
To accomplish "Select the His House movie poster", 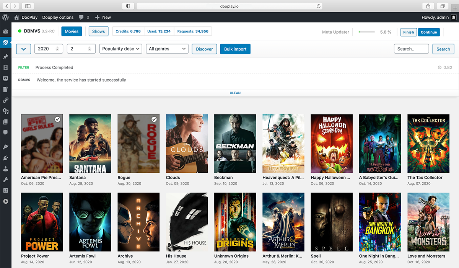I will click(x=187, y=222).
